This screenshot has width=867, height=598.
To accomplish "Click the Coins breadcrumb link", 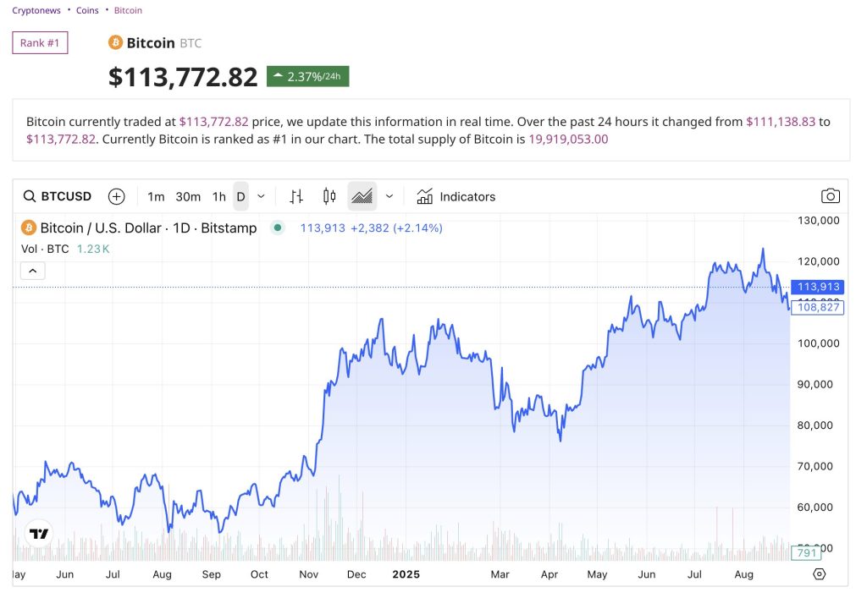I will tap(87, 10).
